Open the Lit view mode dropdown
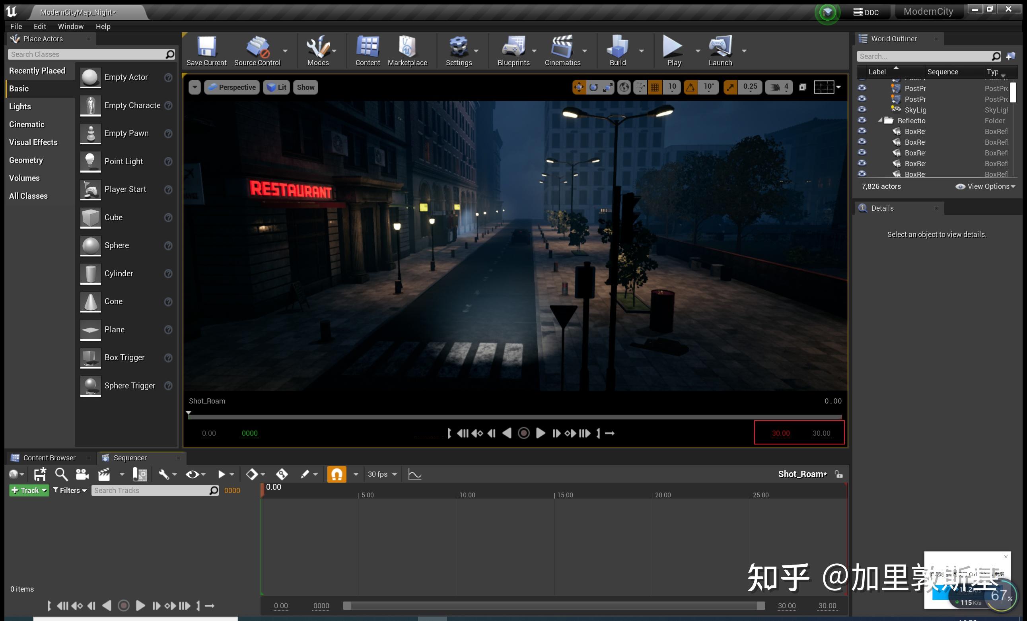 pos(276,87)
